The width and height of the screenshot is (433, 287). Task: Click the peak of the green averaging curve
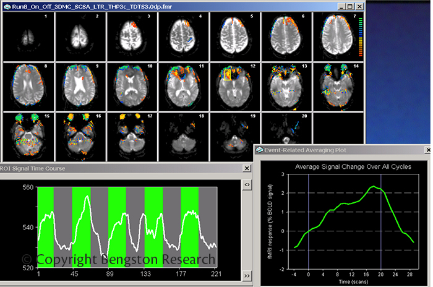pyautogui.click(x=372, y=186)
